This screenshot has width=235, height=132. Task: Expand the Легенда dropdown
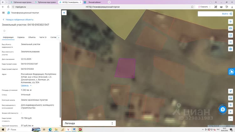(89, 123)
